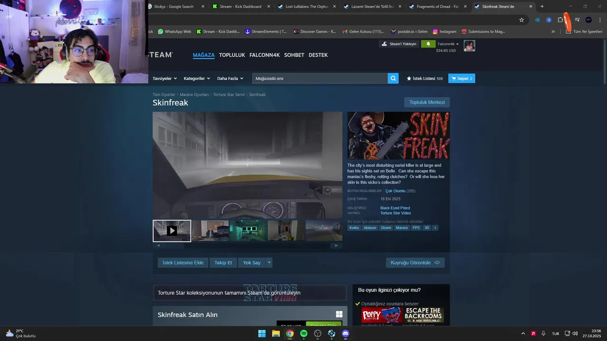Open İstek Listesi wishlist link
607x341 pixels.
coord(424,79)
